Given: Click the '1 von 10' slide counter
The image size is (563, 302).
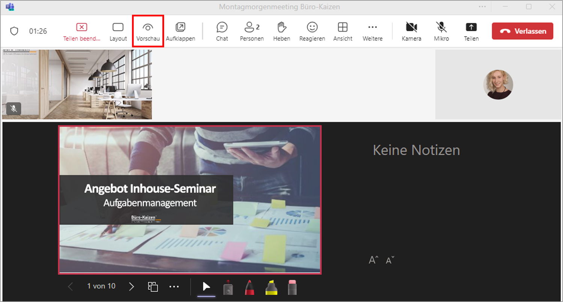Looking at the screenshot, I should 101,286.
